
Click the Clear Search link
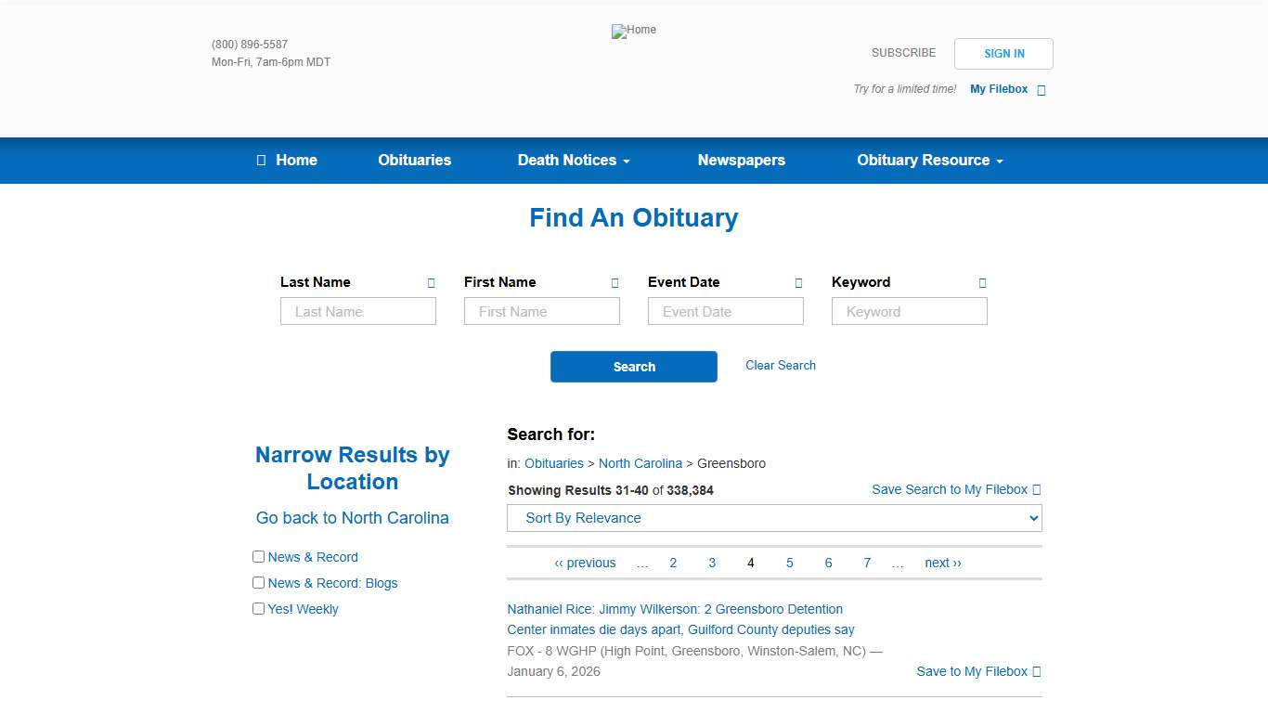point(781,365)
